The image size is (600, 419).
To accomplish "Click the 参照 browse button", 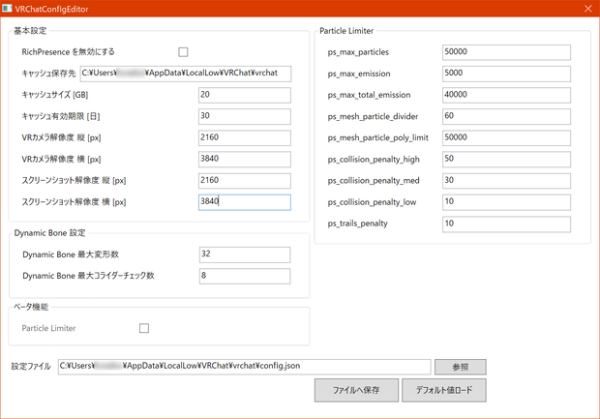I will 461,367.
